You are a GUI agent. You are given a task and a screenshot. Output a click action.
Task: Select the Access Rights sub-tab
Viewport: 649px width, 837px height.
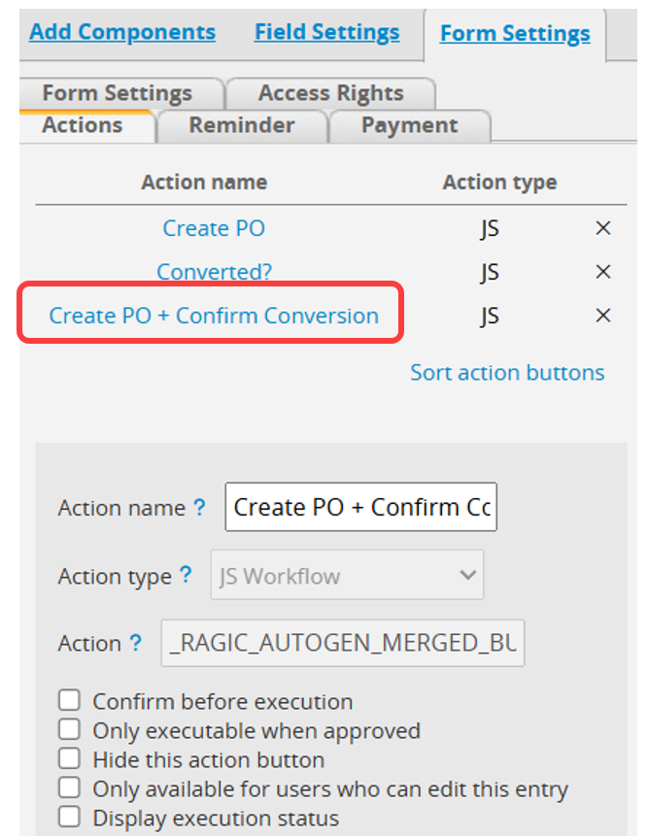tap(330, 93)
